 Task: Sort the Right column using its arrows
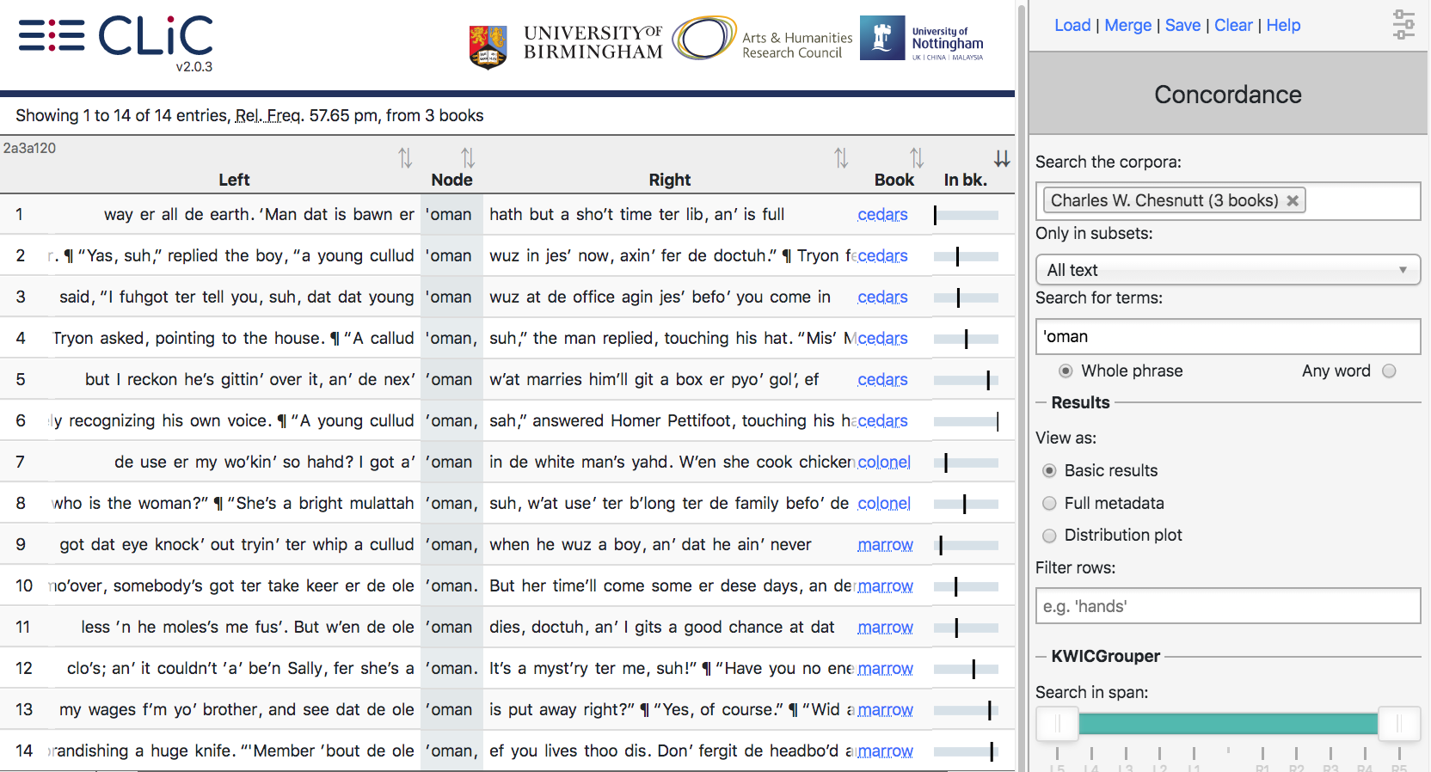841,158
